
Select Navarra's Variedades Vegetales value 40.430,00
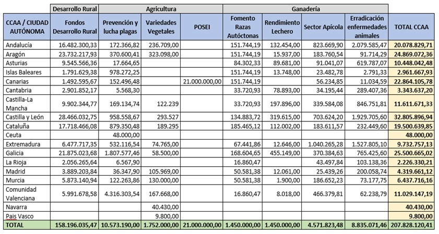click(x=161, y=207)
